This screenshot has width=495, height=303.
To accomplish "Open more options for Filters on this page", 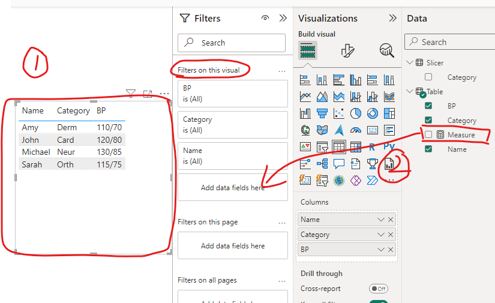I will tap(282, 223).
